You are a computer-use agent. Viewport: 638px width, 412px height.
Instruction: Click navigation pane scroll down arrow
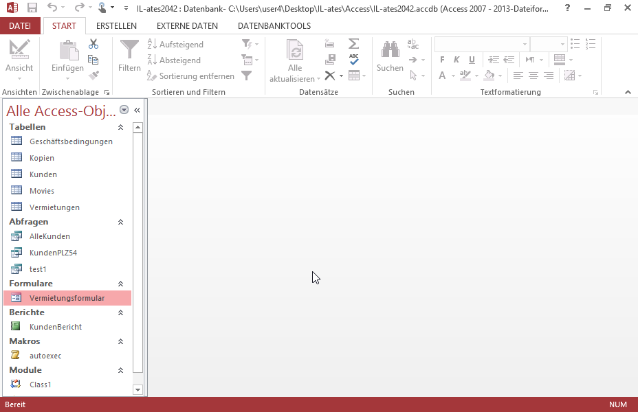click(138, 389)
